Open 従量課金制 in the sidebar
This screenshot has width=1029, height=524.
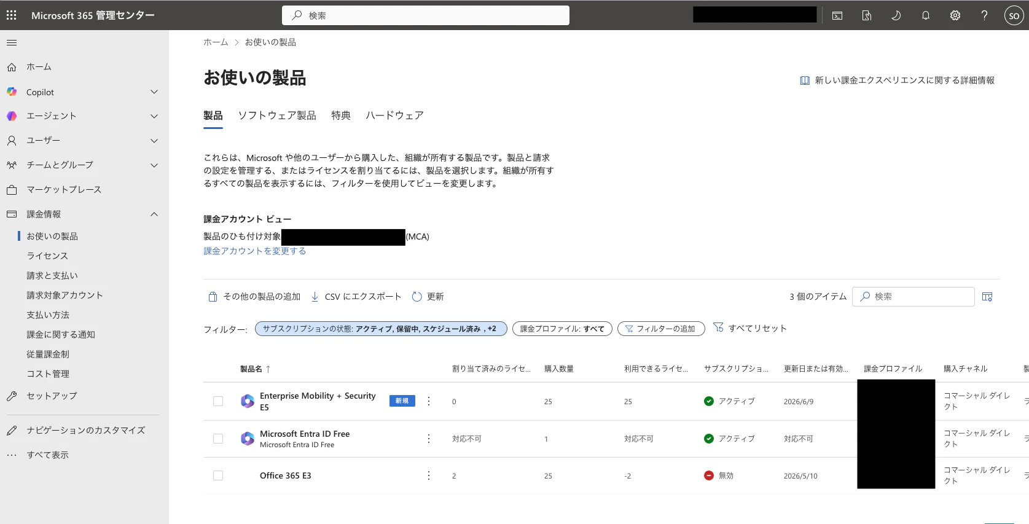click(x=48, y=354)
